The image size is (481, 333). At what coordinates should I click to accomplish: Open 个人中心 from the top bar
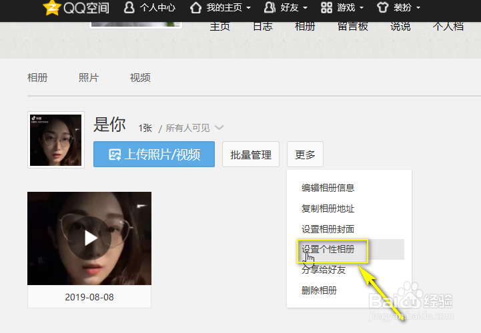157,7
